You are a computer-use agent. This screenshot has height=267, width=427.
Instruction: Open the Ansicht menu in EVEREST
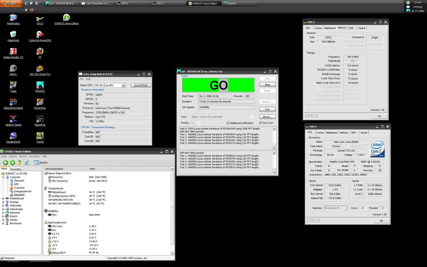(13, 156)
